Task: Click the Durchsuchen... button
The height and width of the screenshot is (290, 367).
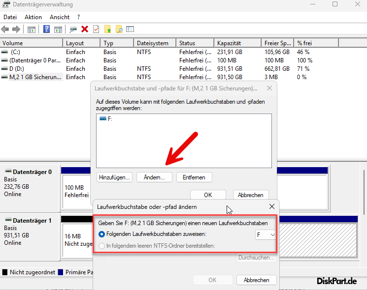Action: click(256, 258)
